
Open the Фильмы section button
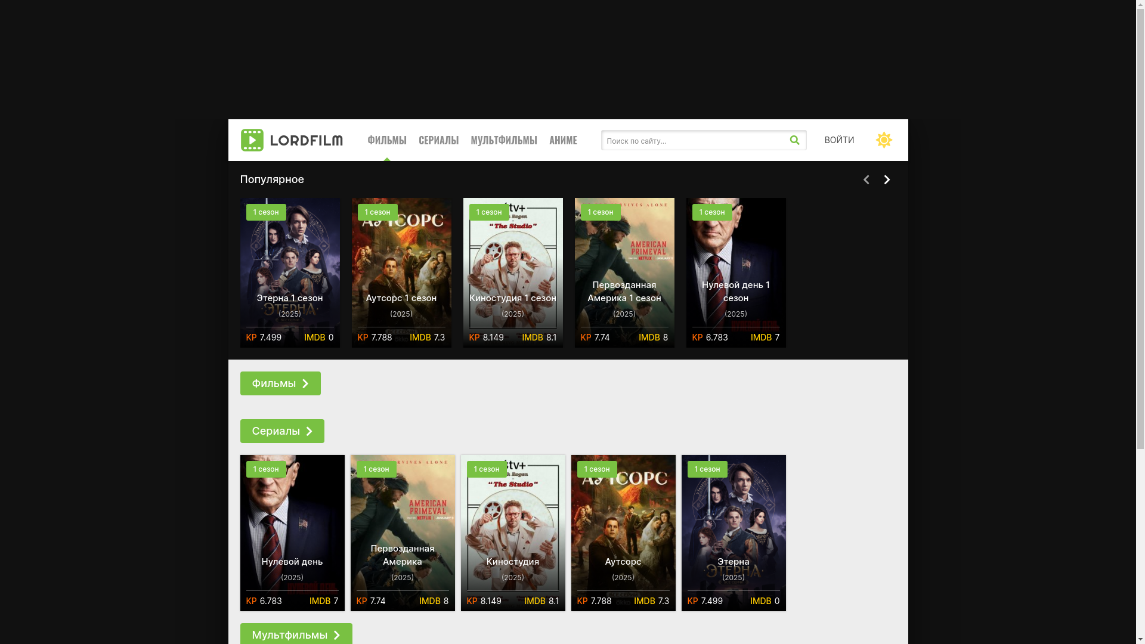(x=280, y=383)
